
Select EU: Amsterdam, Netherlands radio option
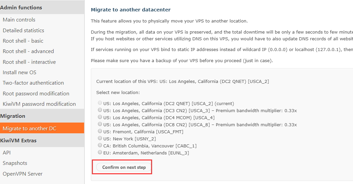(100, 152)
